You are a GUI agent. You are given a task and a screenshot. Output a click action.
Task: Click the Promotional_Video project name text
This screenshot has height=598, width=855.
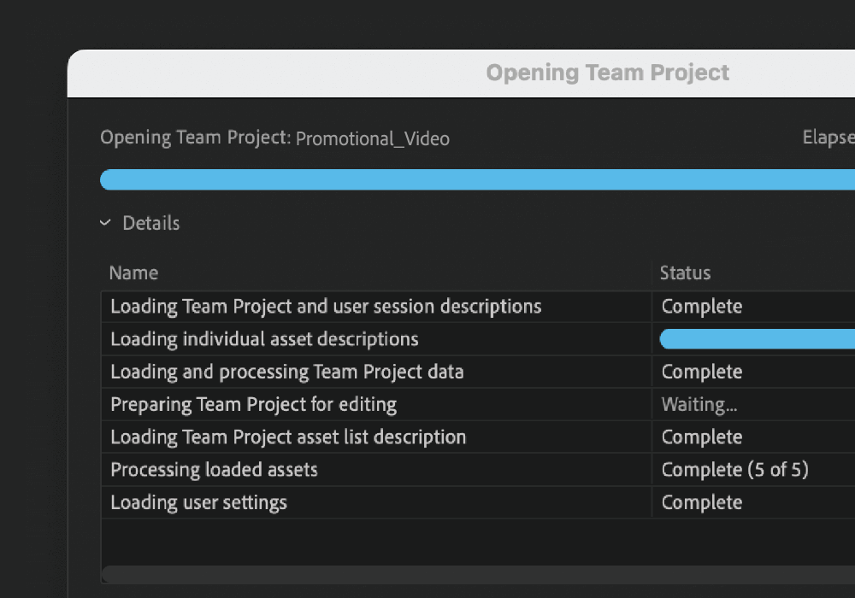pyautogui.click(x=372, y=138)
